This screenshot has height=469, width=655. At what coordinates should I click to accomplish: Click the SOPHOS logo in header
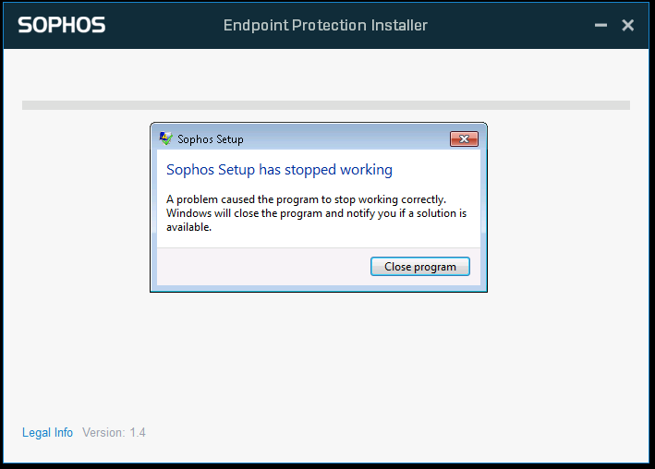coord(62,25)
